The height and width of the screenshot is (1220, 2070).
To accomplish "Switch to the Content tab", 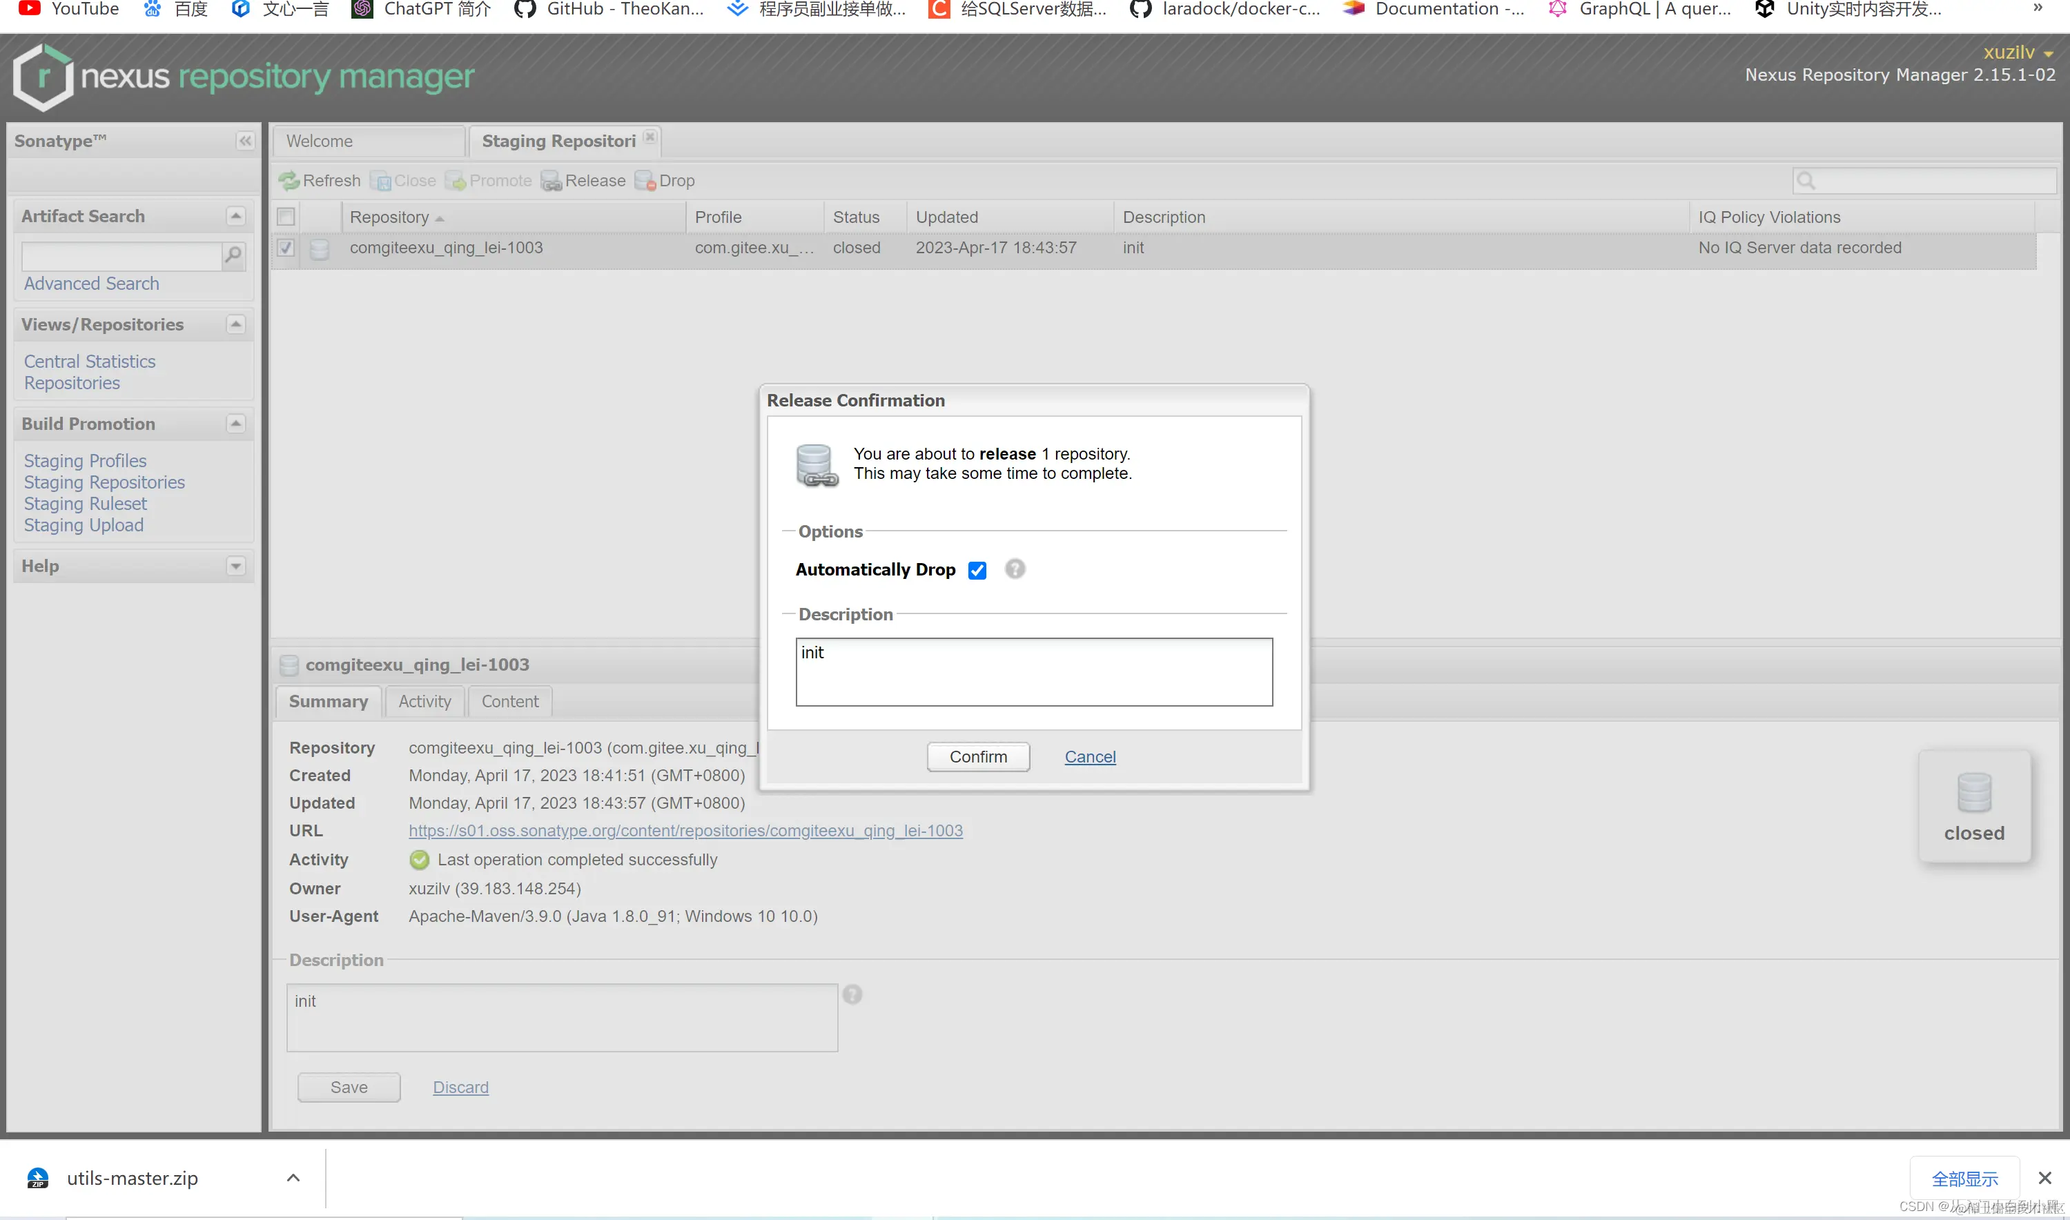I will (x=509, y=702).
